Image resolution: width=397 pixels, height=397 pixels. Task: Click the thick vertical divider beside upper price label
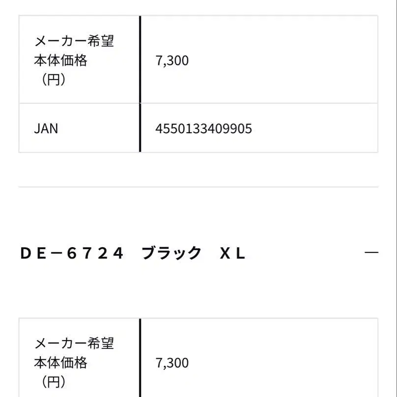[x=140, y=60]
